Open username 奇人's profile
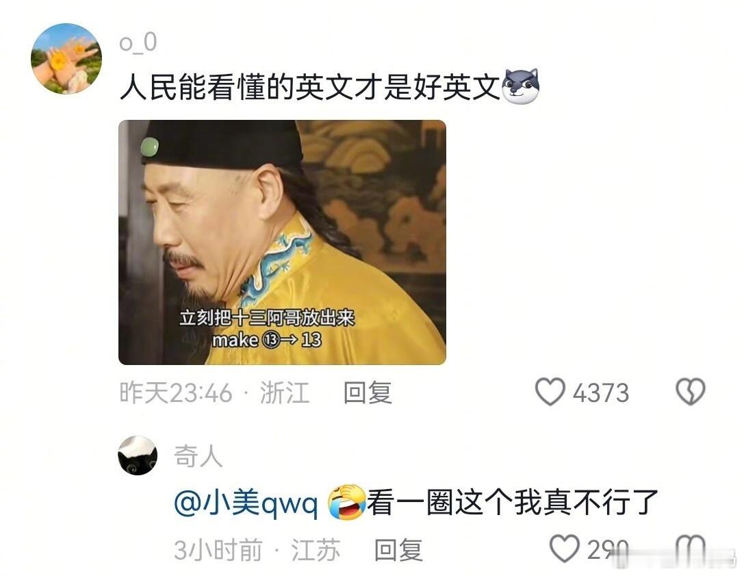Image resolution: width=744 pixels, height=576 pixels. [198, 456]
